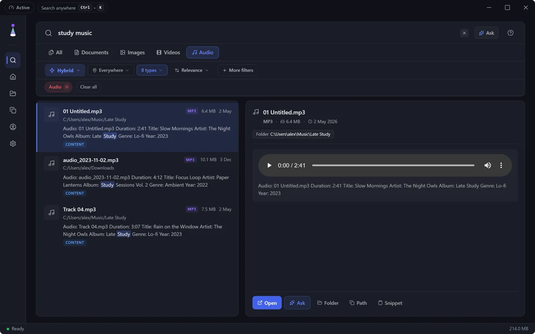Viewport: 535px width, 334px height.
Task: Remove the Audio filter chip
Action: 67,87
